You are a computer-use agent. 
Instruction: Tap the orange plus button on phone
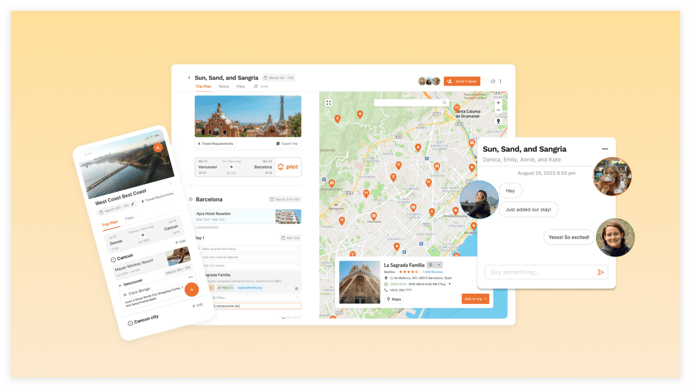tap(192, 289)
